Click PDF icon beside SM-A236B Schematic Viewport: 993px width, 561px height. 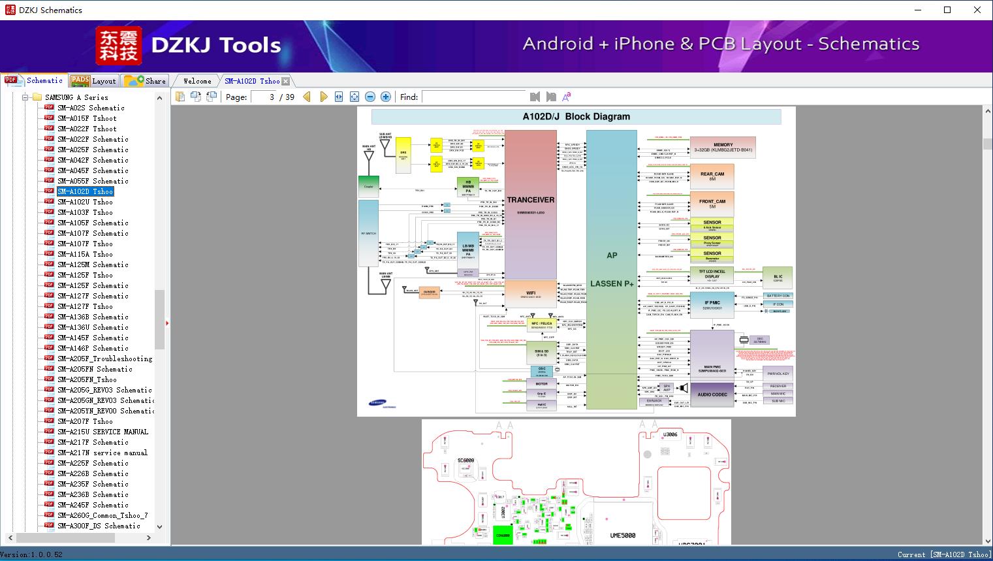click(49, 494)
